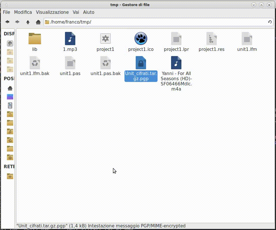The image size is (276, 230).
Task: Open the Vai menu
Action: pos(76,12)
